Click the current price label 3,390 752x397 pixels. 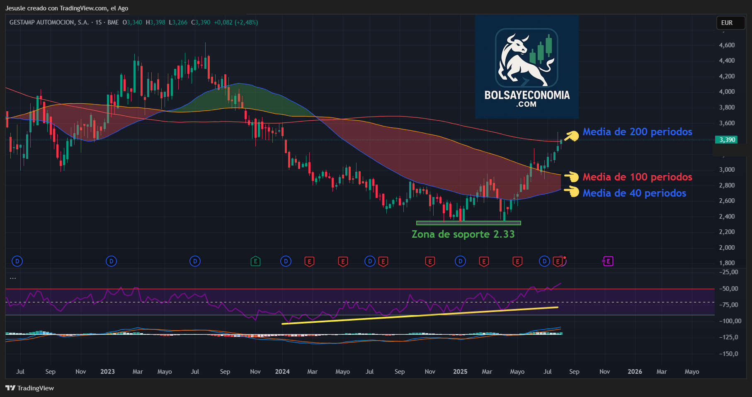tap(727, 140)
